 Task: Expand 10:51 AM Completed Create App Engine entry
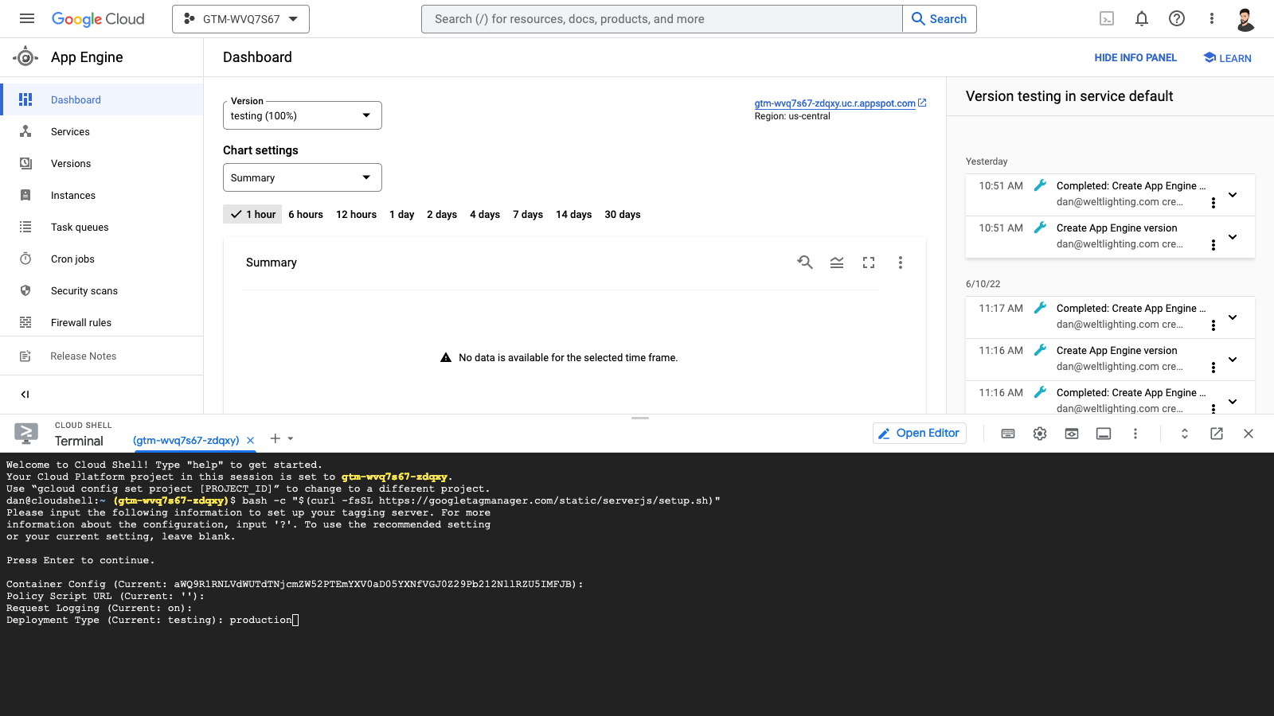coord(1233,195)
